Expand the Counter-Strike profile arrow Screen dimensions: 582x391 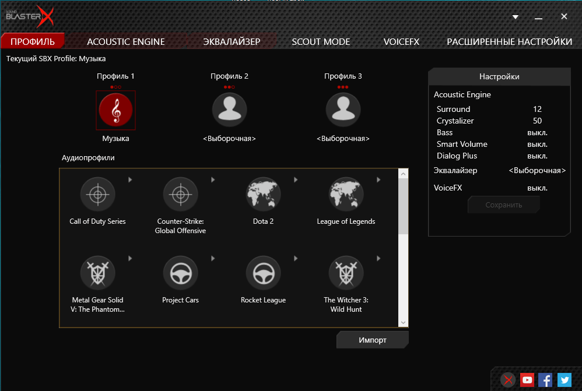tap(213, 179)
